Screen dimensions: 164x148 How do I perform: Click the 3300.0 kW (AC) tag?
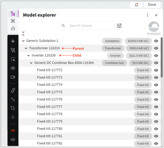(139, 48)
